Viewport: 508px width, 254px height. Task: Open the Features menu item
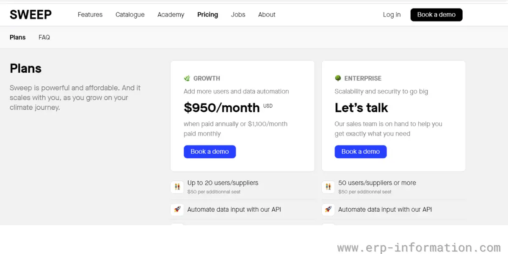point(90,14)
